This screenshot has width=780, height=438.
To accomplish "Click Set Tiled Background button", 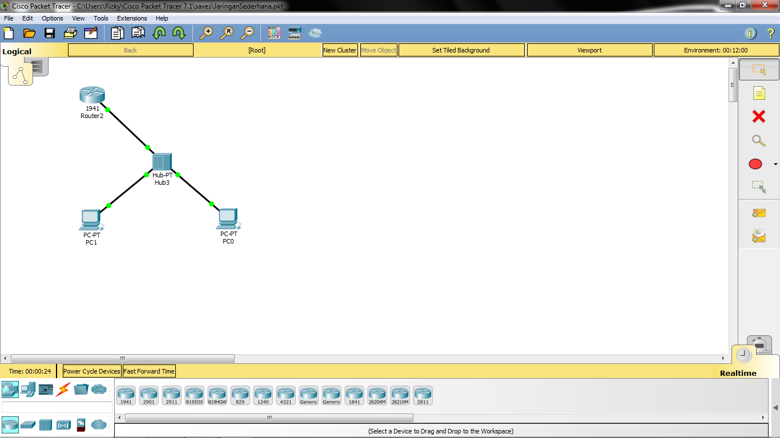I will point(461,50).
